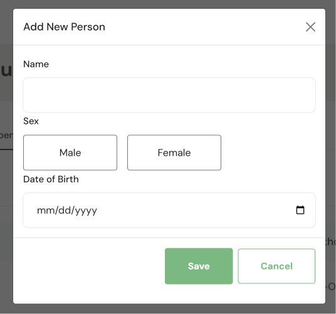Click the Add New Person title
Image resolution: width=336 pixels, height=314 pixels.
pyautogui.click(x=65, y=27)
